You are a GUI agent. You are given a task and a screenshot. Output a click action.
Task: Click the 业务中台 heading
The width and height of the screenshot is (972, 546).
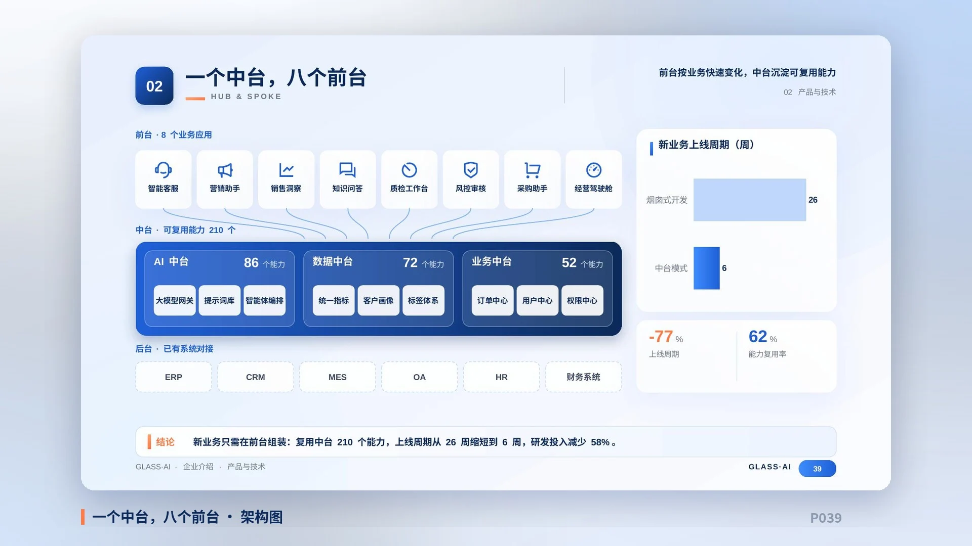point(492,261)
